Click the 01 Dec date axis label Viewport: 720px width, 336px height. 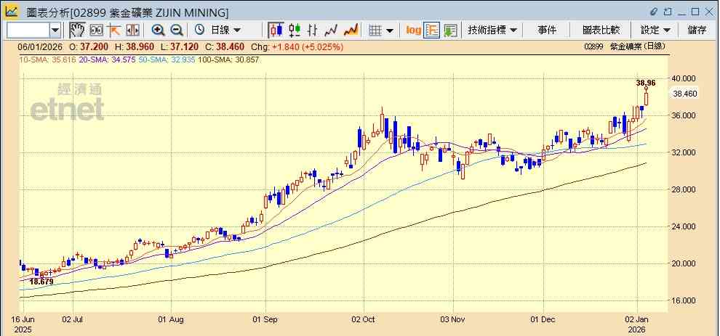pyautogui.click(x=543, y=319)
